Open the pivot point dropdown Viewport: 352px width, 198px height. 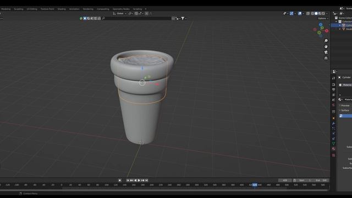[130, 13]
